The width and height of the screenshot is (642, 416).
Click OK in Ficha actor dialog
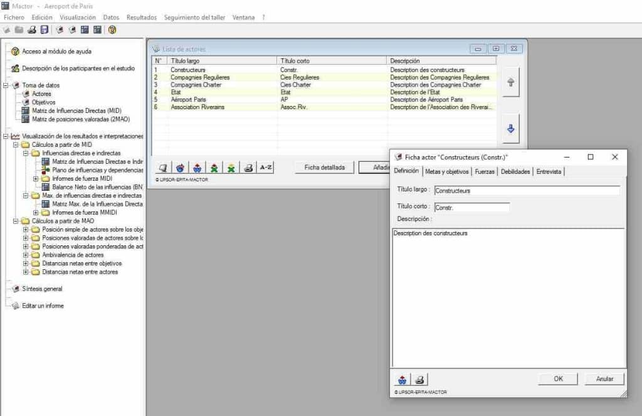pos(558,379)
